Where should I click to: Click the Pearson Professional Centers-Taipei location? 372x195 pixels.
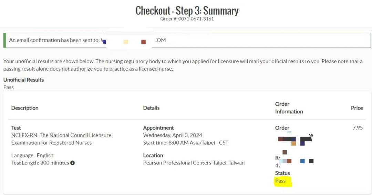point(194,163)
